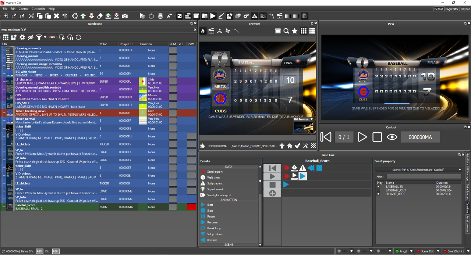This screenshot has width=471, height=255.
Task: Click the red down arrow toolbar icon
Action: (x=91, y=16)
